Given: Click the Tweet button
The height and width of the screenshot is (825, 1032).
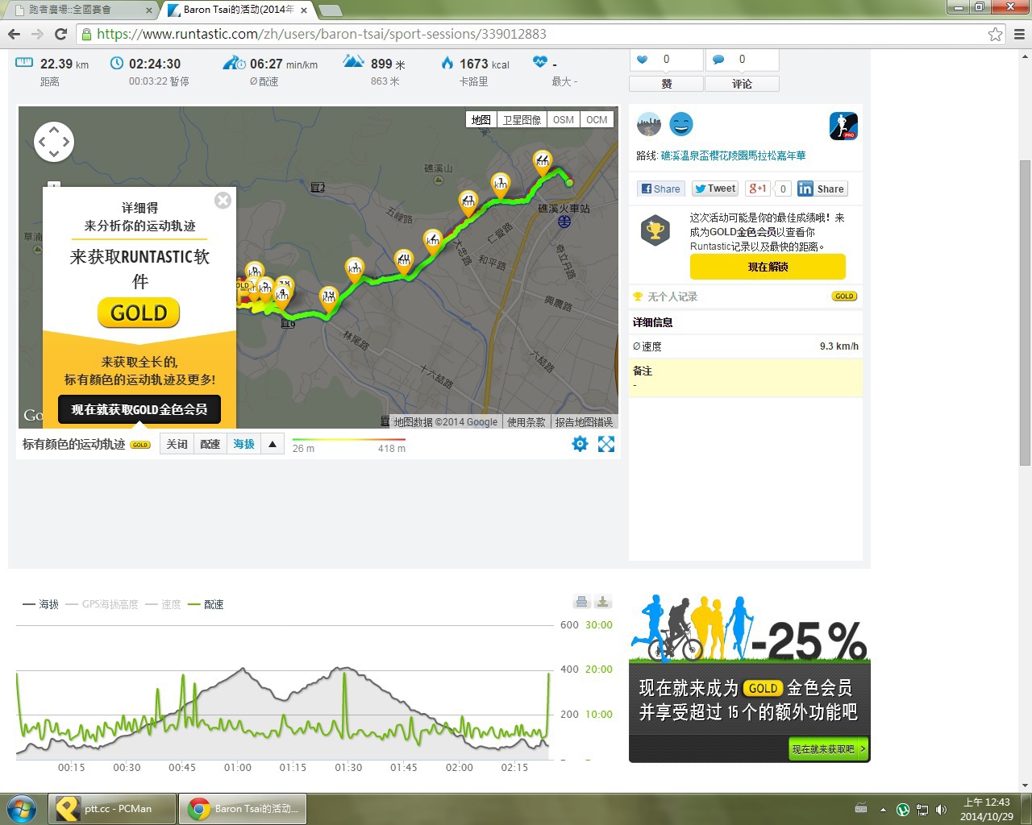Looking at the screenshot, I should [715, 189].
